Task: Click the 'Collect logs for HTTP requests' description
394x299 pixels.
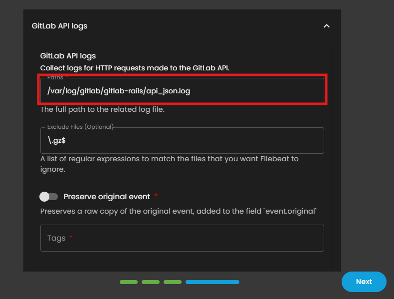Action: tap(135, 68)
